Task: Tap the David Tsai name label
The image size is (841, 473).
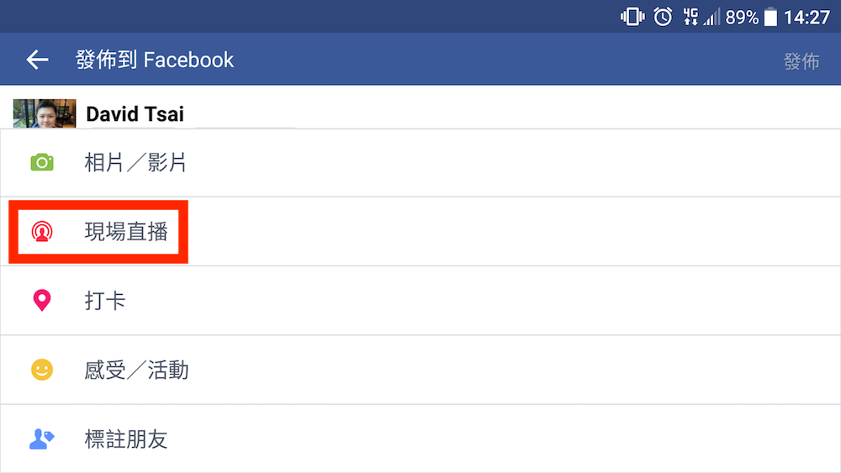Action: (135, 114)
